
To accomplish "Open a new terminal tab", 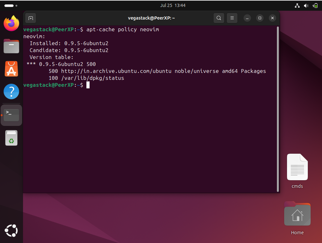I will [31, 18].
